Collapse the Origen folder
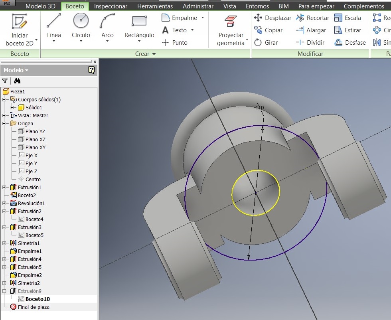The image size is (391, 320). click(4, 123)
